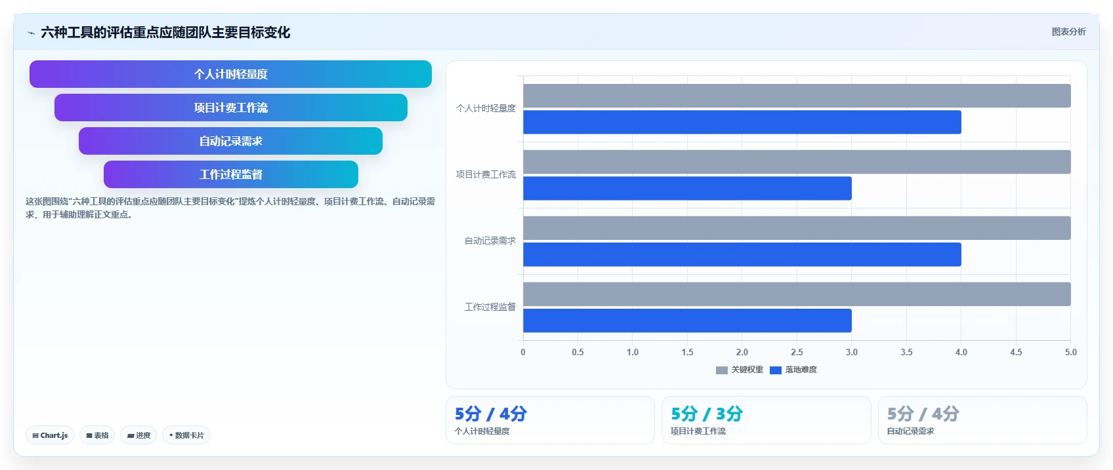Click the x-axis tick label 5.0
Screen dimensions: 1113x470
pyautogui.click(x=1070, y=352)
